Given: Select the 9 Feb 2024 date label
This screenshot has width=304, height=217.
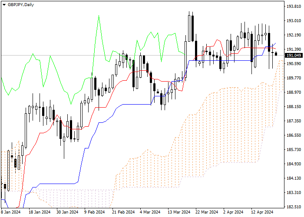Looking at the screenshot, I should 95,212.
